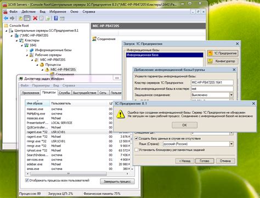Click the Export List toolbar icon

(48, 18)
